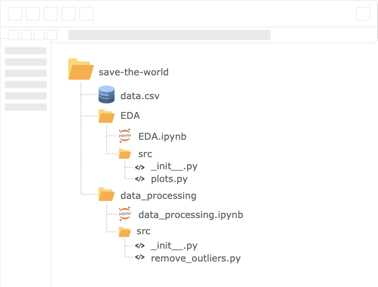Screen dimensions: 378x287
Task: Click the Jupyter icon beside data_processing.ipynb
Action: tap(125, 214)
